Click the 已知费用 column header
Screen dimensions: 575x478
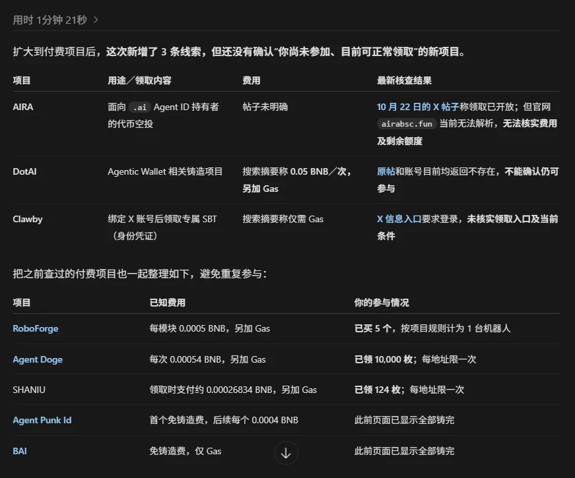pos(167,303)
